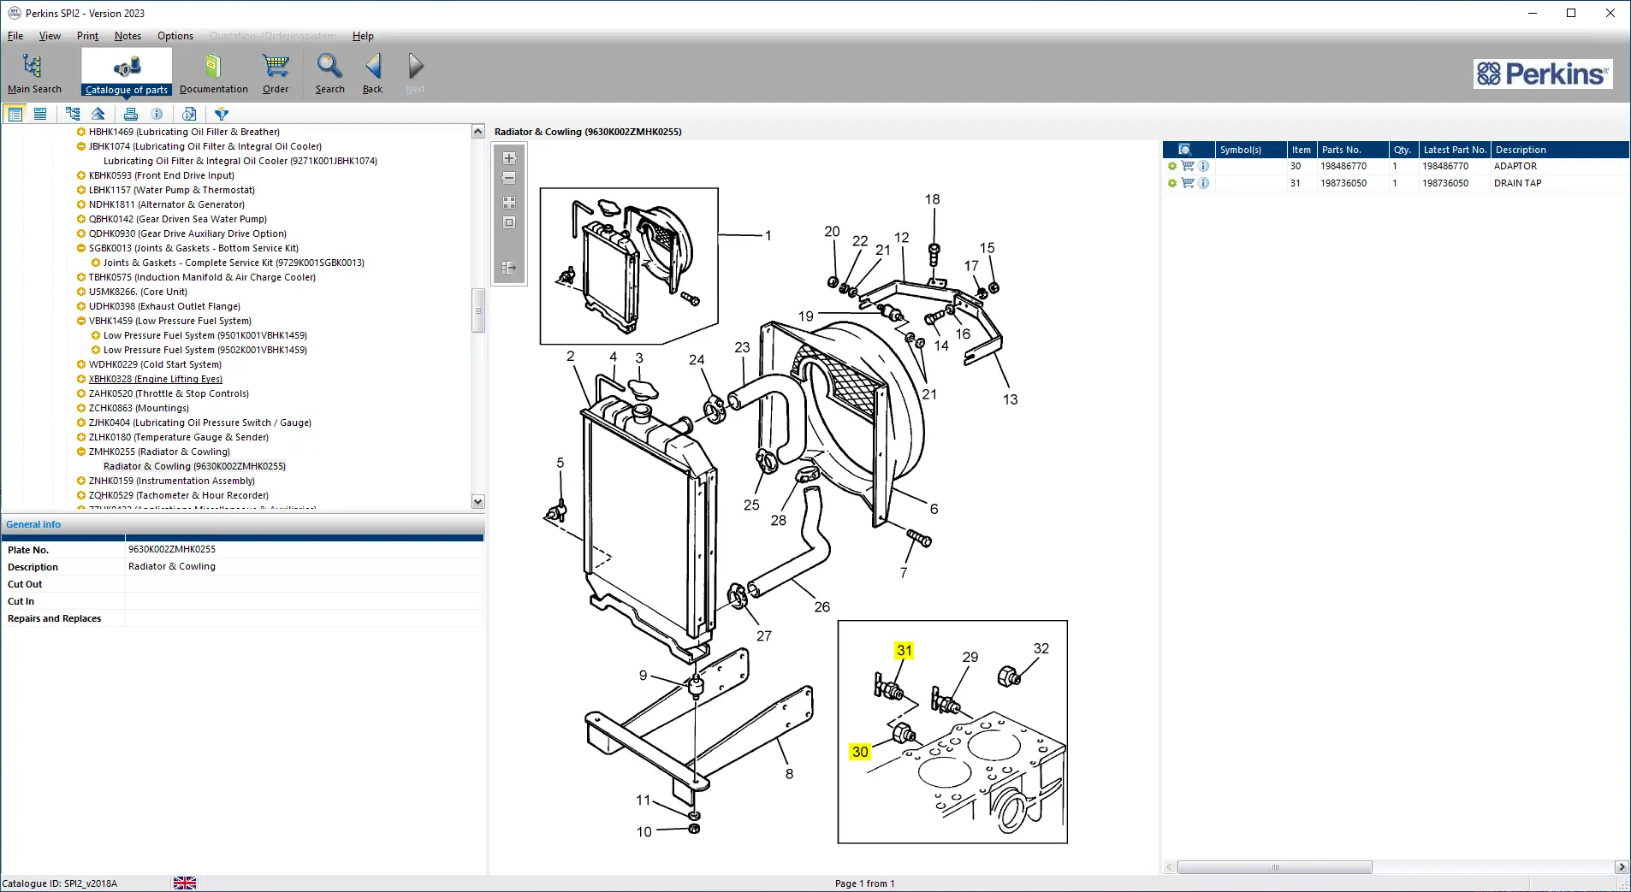
Task: Click the filter funnel icon
Action: [222, 114]
